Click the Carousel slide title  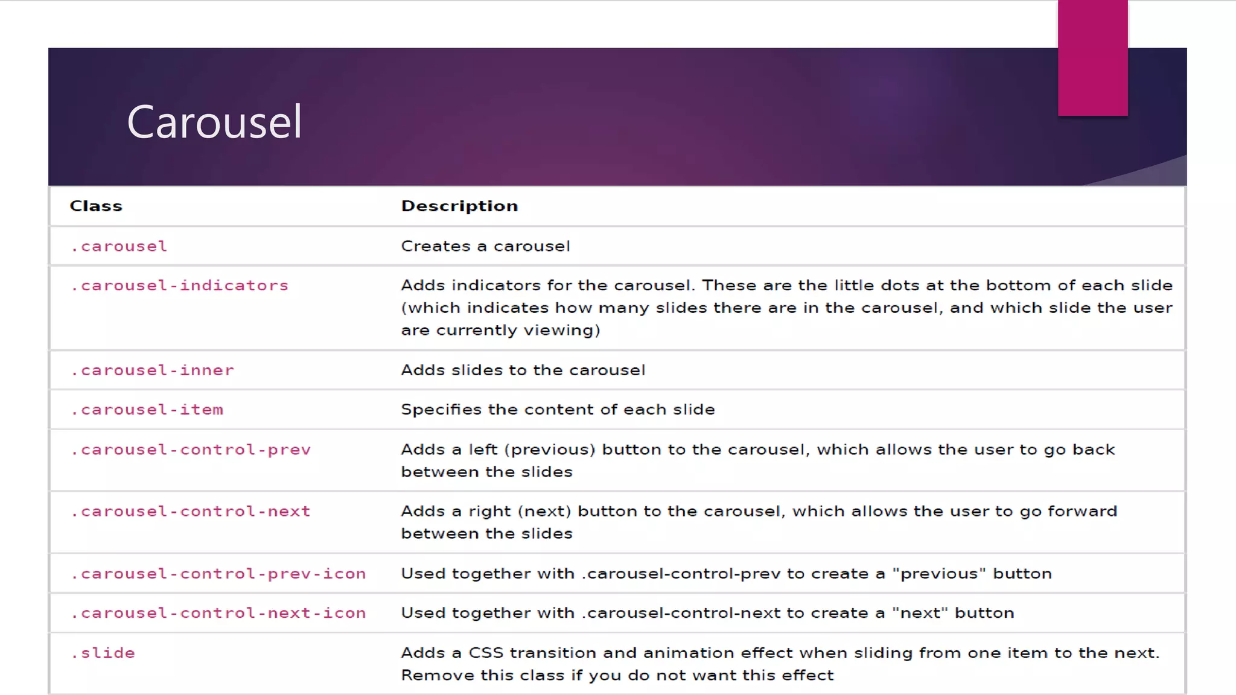coord(214,122)
